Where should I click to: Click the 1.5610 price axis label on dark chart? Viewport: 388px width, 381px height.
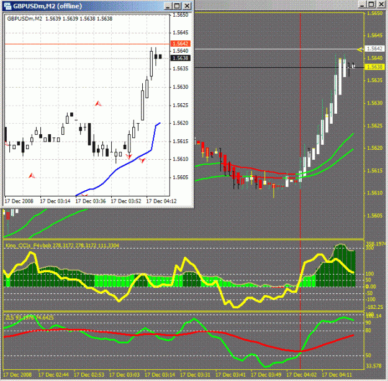tap(374, 193)
